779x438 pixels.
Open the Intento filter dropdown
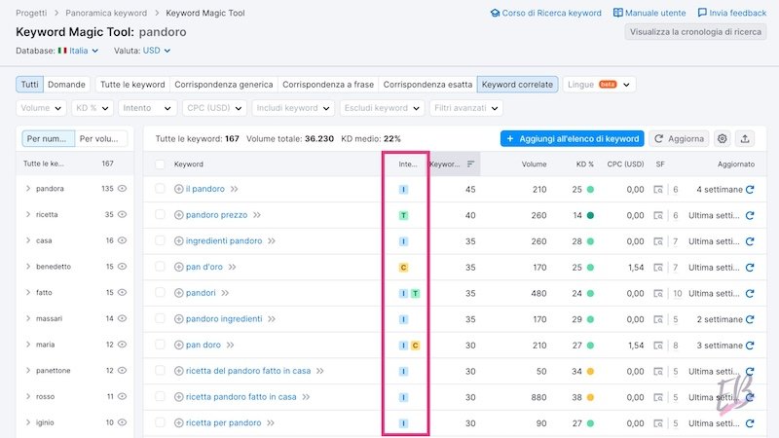(x=147, y=108)
